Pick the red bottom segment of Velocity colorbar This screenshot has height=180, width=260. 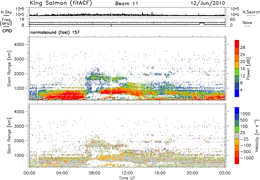[237, 161]
